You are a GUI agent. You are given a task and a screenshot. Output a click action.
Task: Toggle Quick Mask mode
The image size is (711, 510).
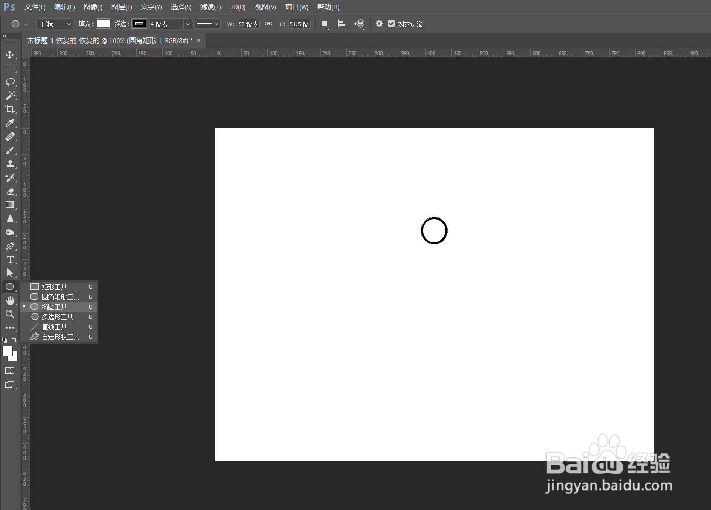(x=9, y=371)
